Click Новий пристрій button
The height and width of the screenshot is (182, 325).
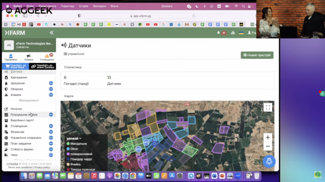pyautogui.click(x=257, y=55)
